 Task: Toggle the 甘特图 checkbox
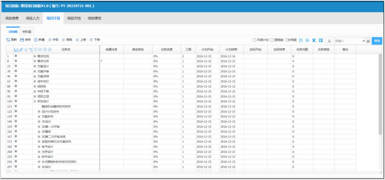coord(286,40)
